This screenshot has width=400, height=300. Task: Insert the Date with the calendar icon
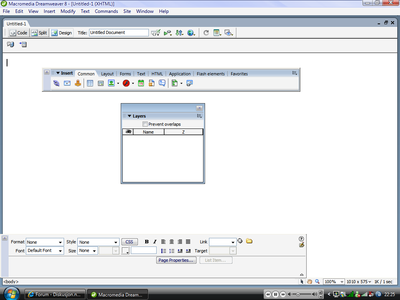(141, 83)
